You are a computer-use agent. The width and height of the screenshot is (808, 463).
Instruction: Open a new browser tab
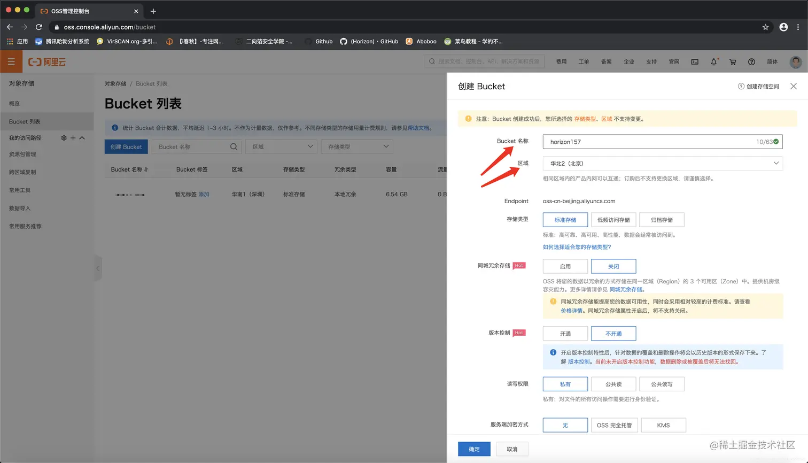(153, 11)
